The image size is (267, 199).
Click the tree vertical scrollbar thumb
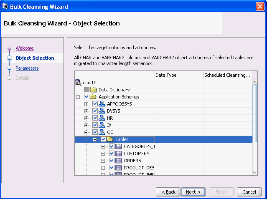point(255,113)
